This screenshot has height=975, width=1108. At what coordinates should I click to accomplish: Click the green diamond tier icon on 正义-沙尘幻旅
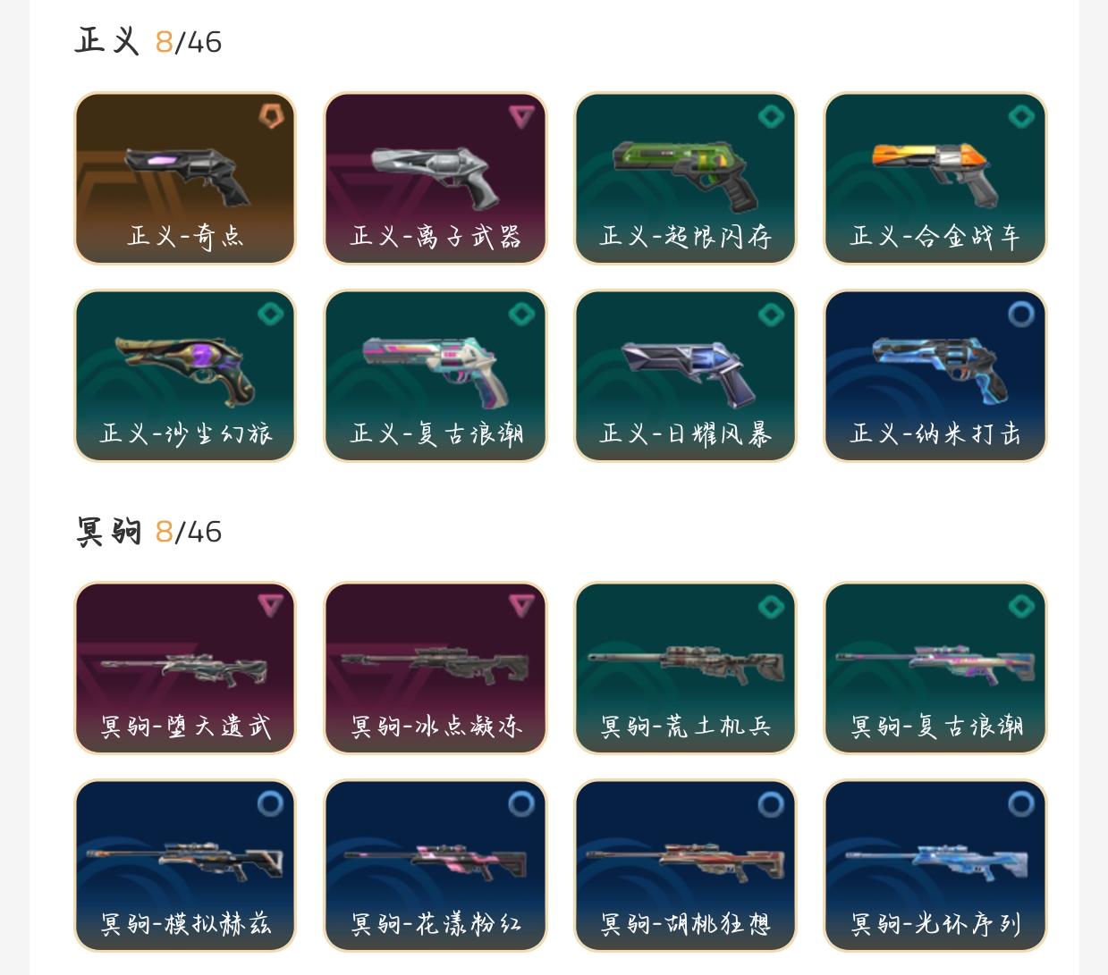pos(271,314)
